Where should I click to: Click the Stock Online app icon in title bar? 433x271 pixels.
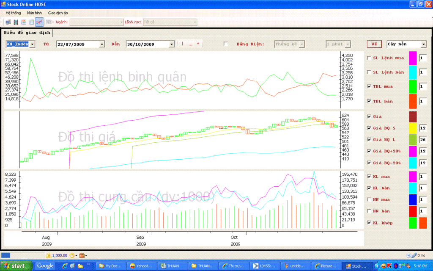tap(3, 4)
